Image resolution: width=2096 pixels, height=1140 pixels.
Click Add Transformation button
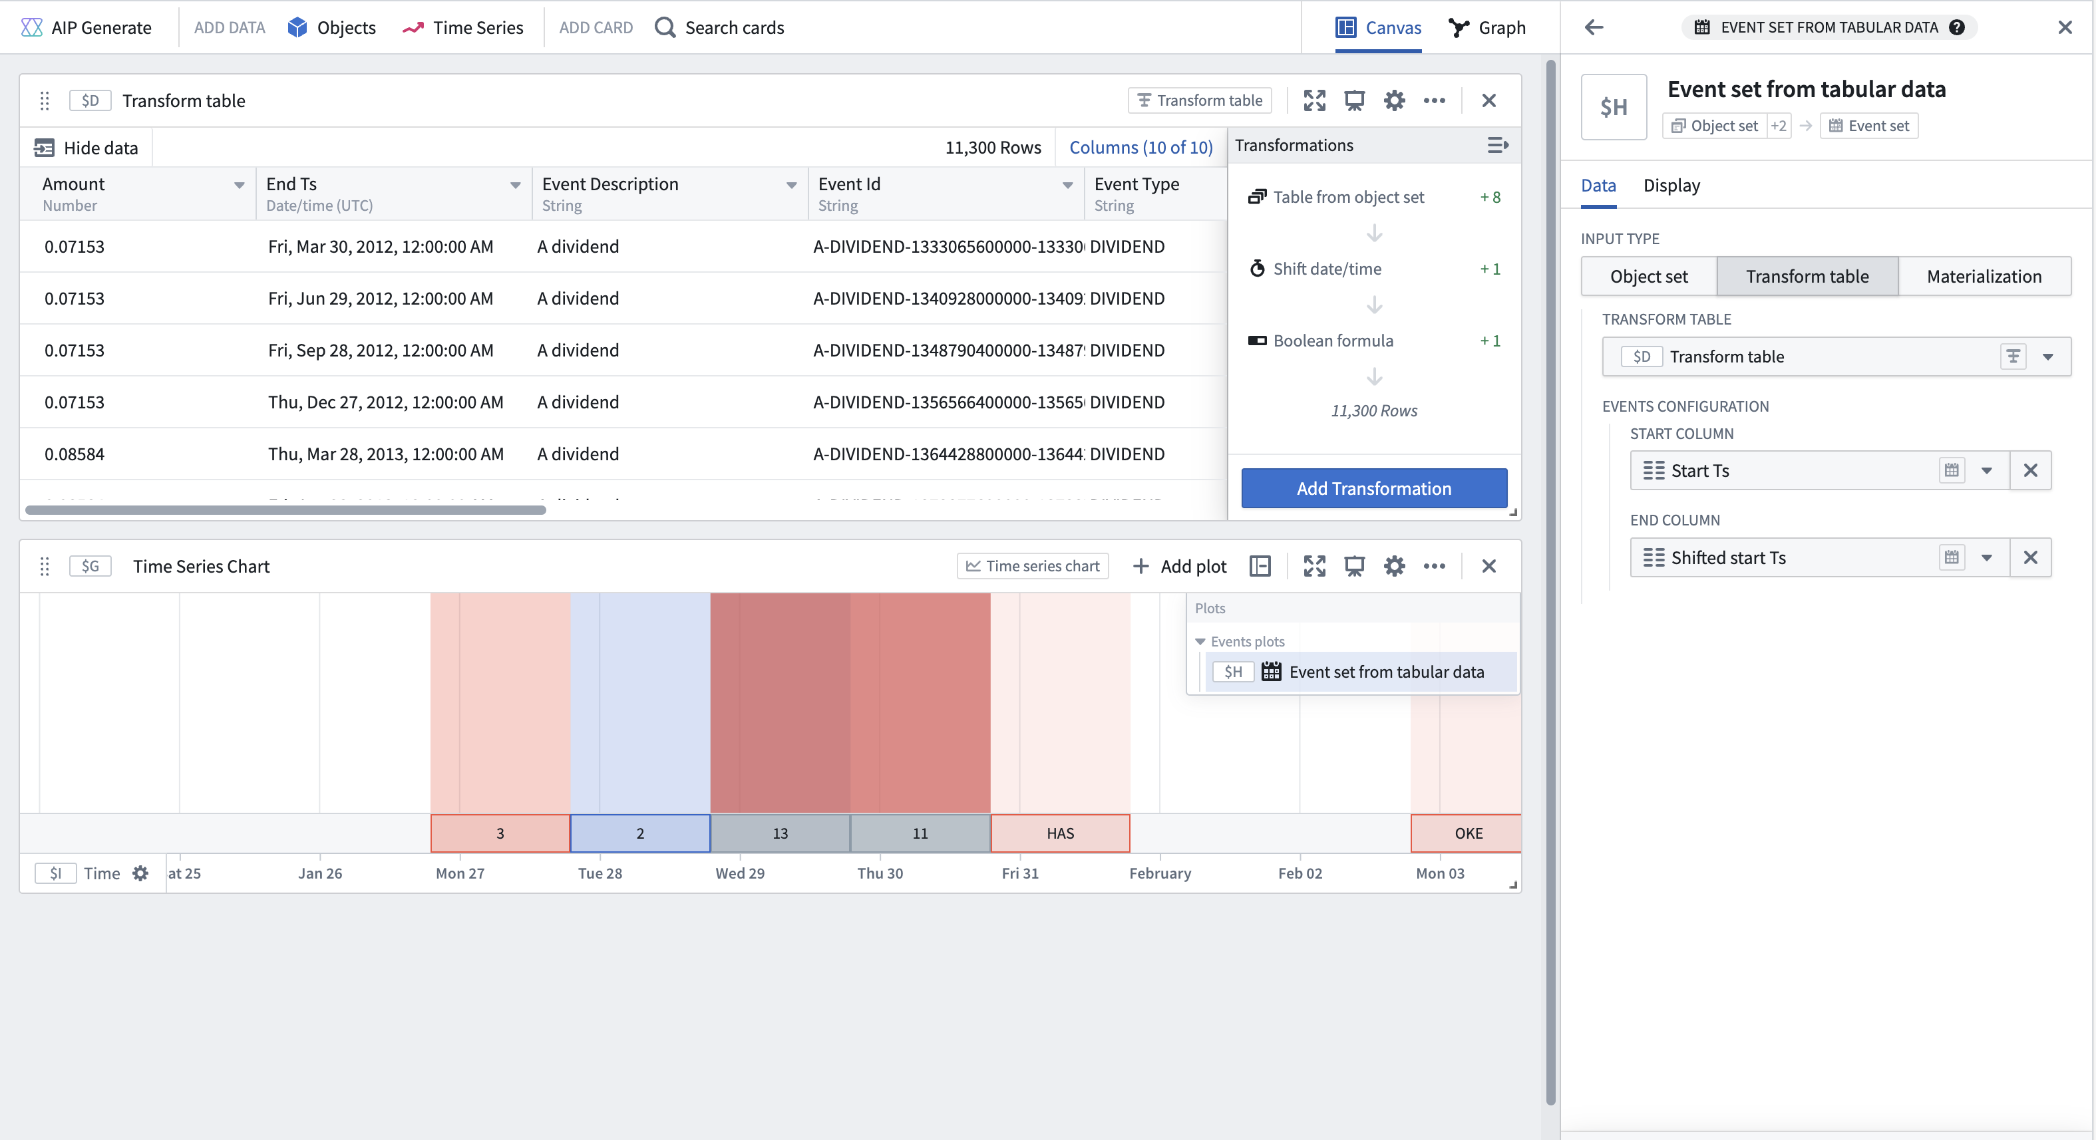click(1373, 489)
